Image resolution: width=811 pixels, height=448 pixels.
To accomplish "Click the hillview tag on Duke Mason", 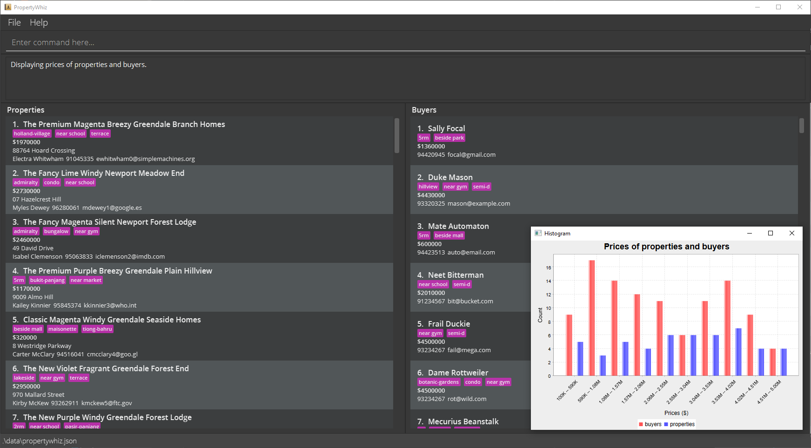I will (428, 187).
